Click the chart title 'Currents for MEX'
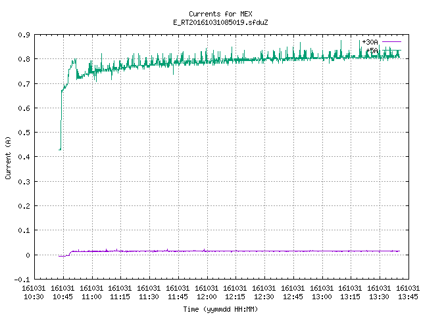The width and height of the screenshot is (421, 315). pos(220,14)
